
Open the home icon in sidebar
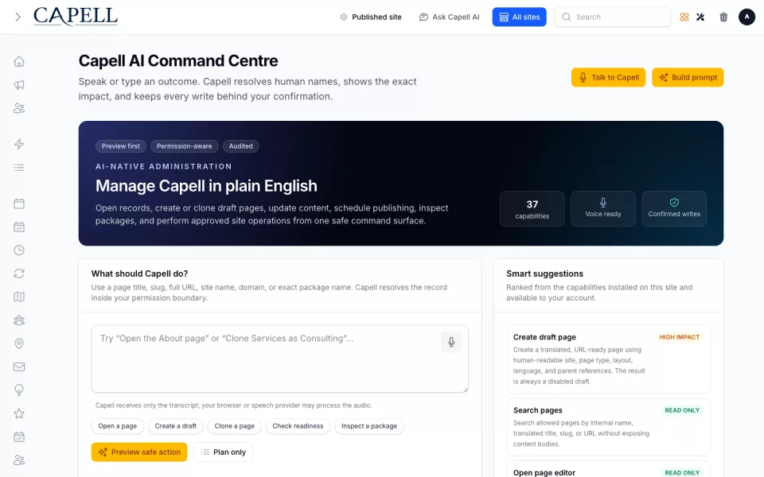click(x=19, y=62)
